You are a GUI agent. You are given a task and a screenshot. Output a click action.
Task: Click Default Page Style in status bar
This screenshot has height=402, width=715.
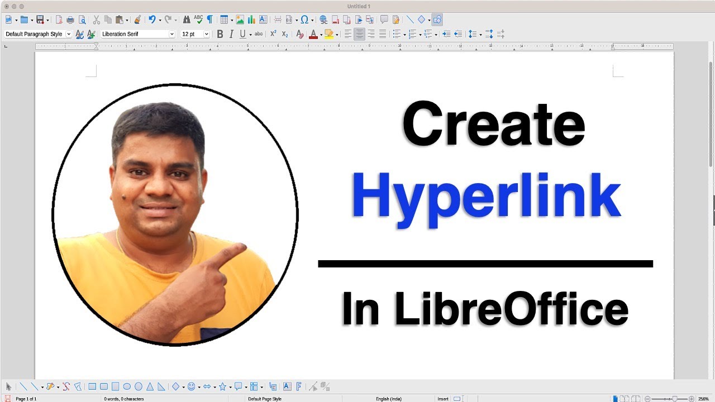[x=265, y=399]
